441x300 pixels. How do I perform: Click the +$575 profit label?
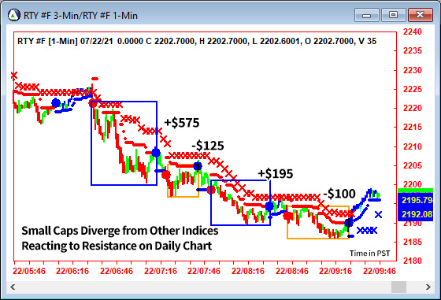point(182,123)
